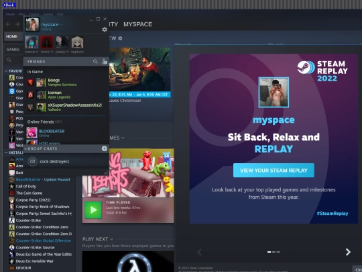Screen dimensions: 362x272
Task: Click library search magnifier icon
Action: [9, 60]
